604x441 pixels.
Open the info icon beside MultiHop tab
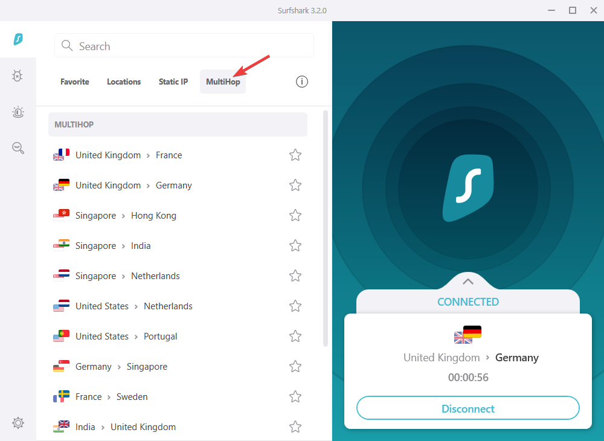click(301, 82)
